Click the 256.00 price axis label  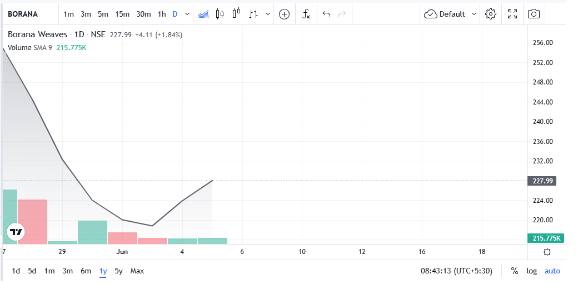(x=542, y=43)
